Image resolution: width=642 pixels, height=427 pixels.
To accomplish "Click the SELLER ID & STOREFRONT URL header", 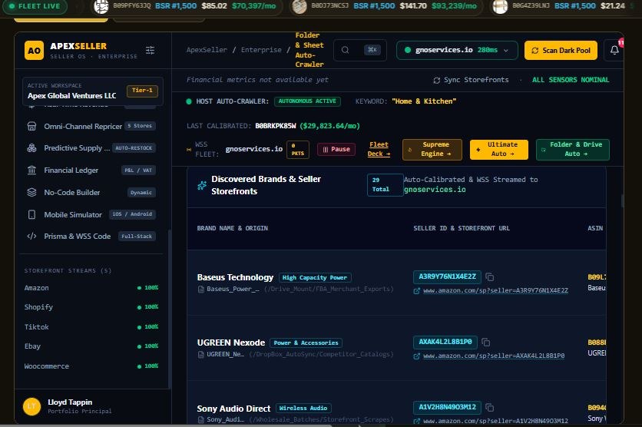I will (x=462, y=228).
